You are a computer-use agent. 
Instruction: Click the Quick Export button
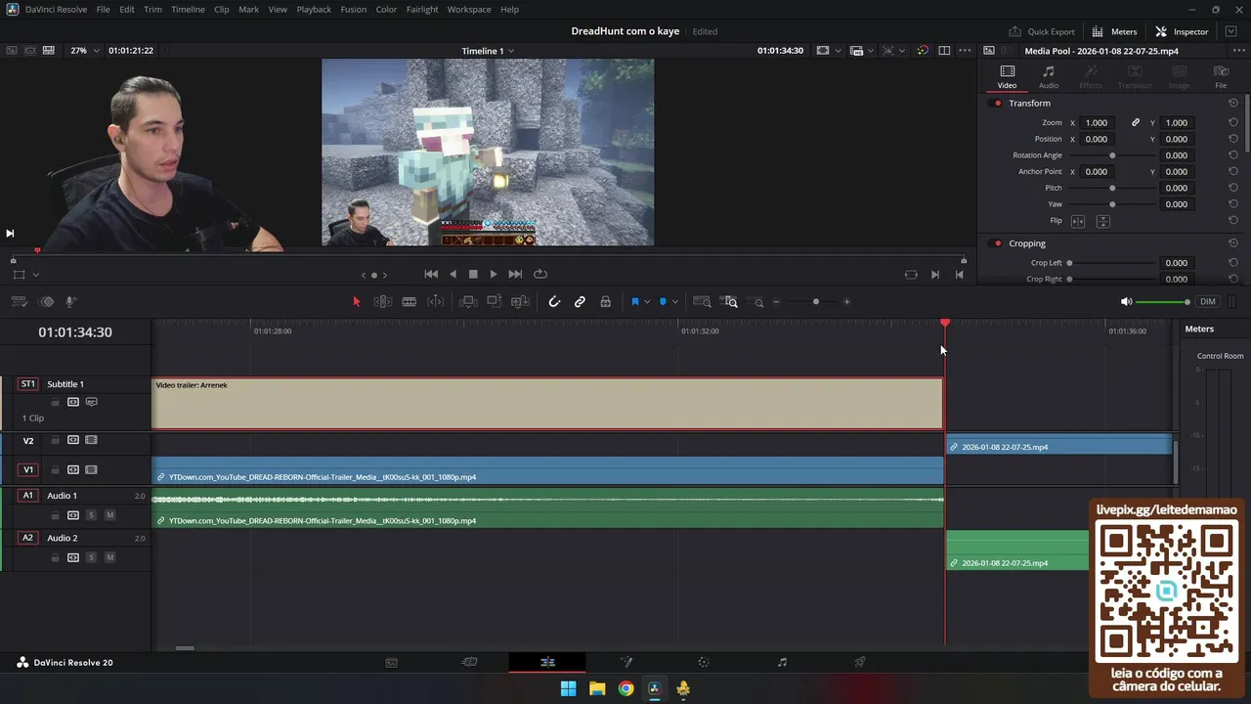(x=1042, y=31)
